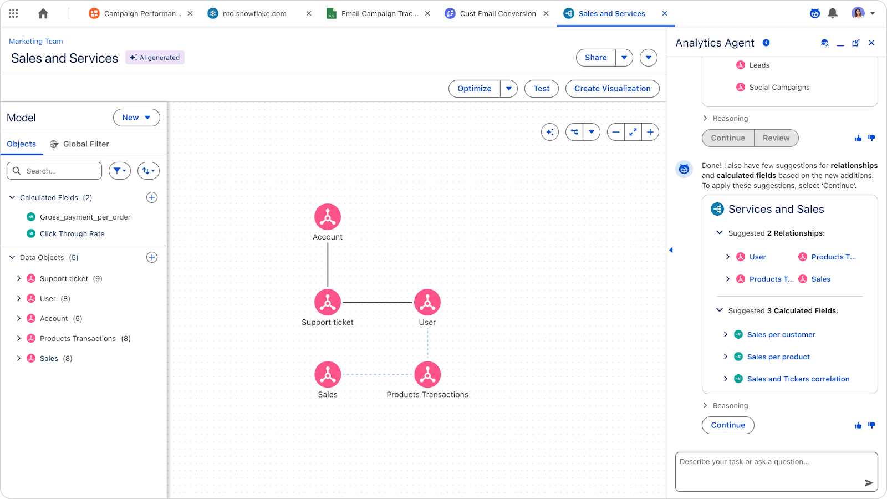Screen dimensions: 887x499
Task: Collapse Suggested 2 Relationships list
Action: (720, 233)
